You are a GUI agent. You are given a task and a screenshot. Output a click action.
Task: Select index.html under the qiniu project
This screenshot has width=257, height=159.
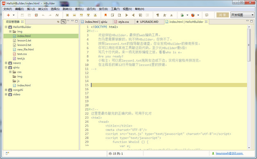point(24,85)
